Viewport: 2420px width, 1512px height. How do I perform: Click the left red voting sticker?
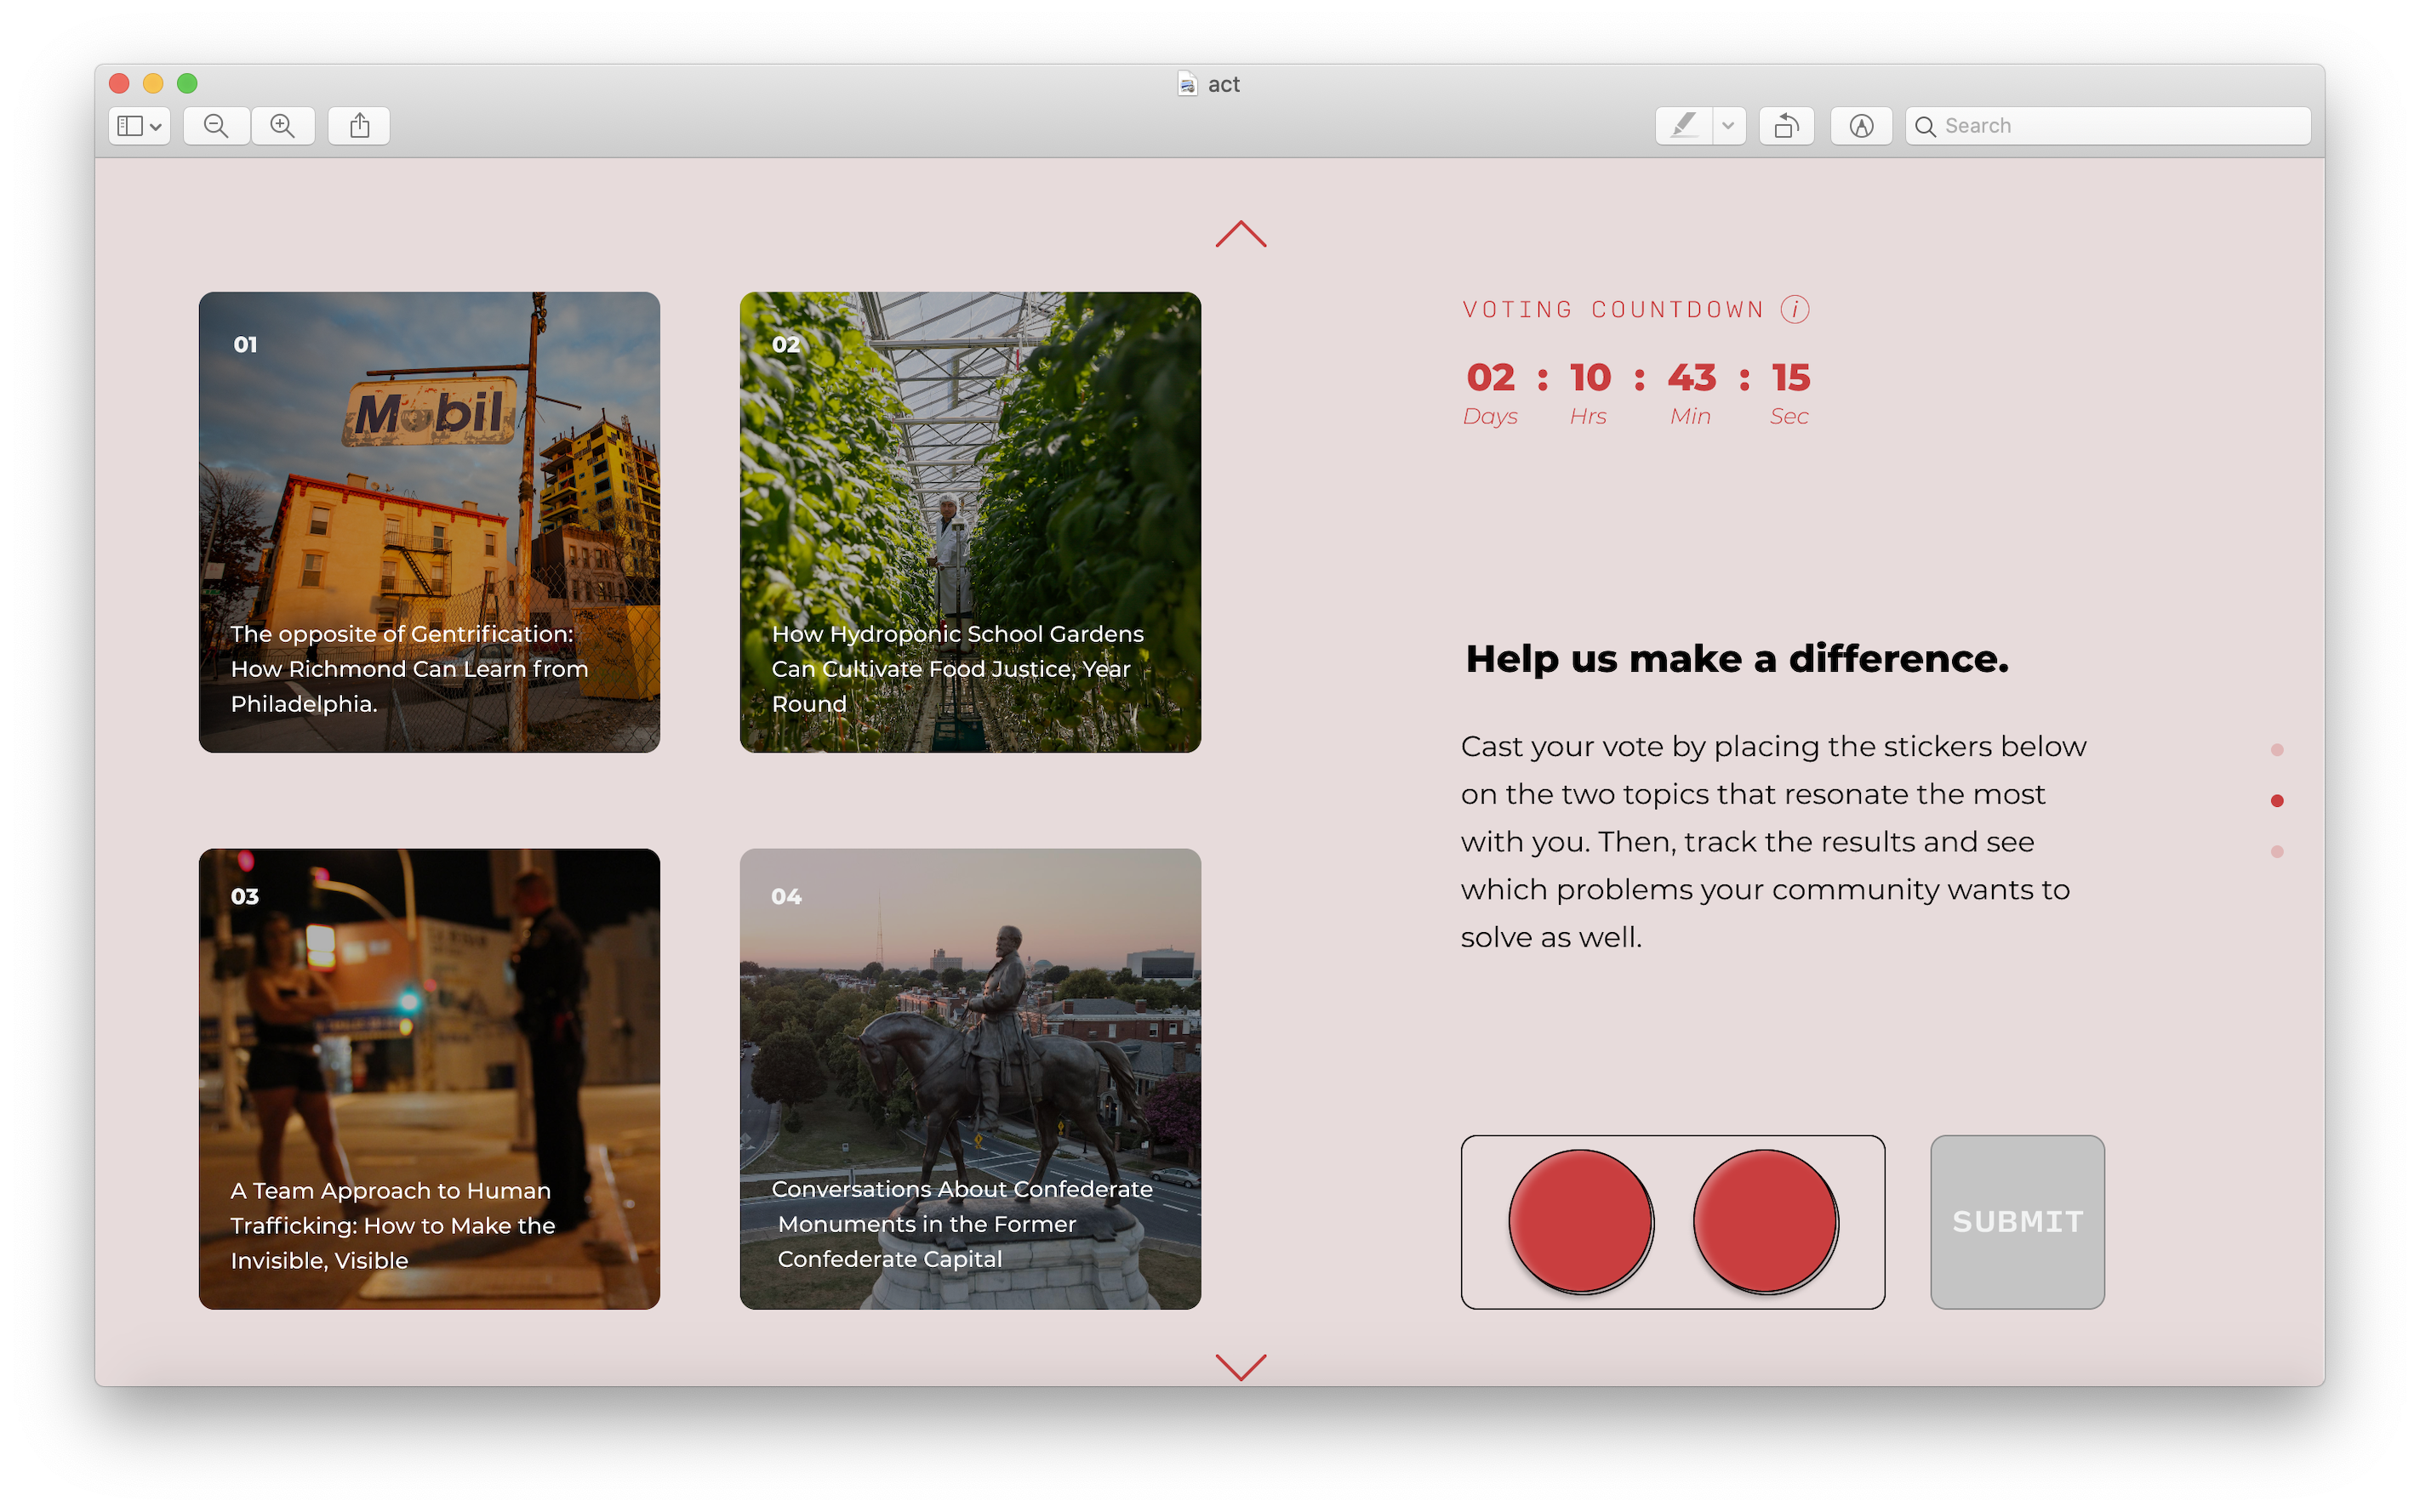tap(1581, 1221)
